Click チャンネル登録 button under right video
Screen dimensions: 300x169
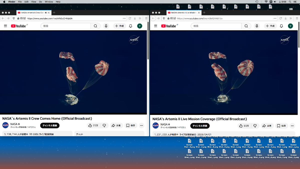(200, 126)
